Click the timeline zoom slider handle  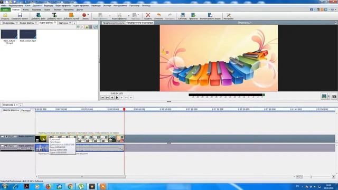[311, 177]
